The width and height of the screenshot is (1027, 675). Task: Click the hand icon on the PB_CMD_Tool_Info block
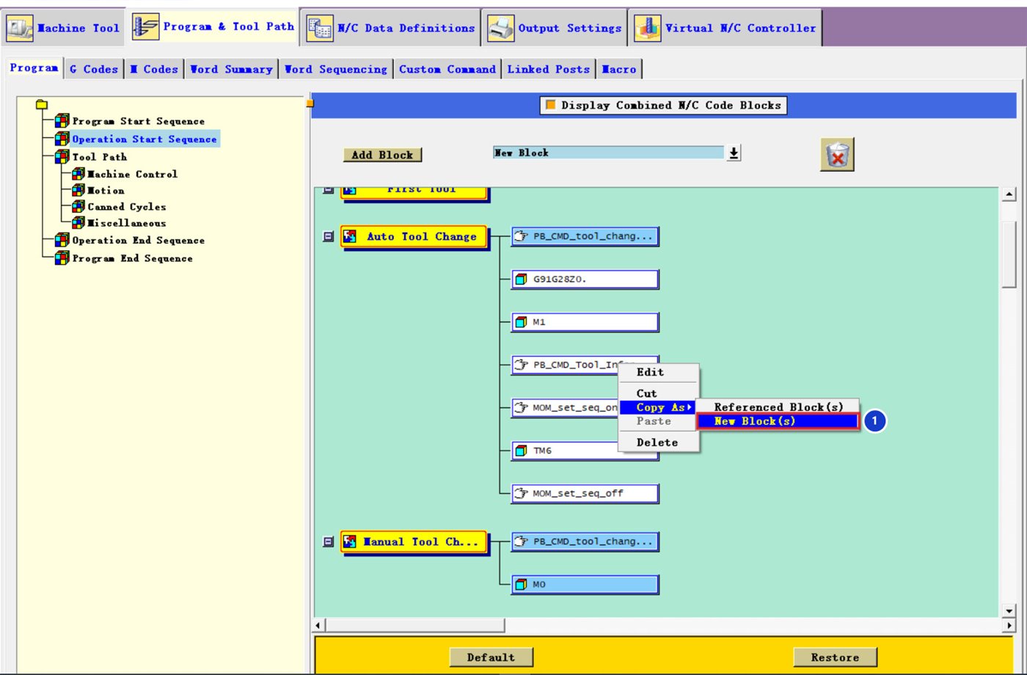[522, 365]
